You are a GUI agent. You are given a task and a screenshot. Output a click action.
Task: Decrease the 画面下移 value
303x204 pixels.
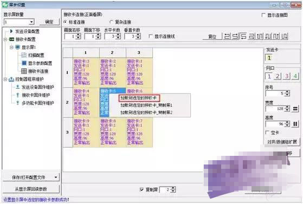tap(98, 38)
